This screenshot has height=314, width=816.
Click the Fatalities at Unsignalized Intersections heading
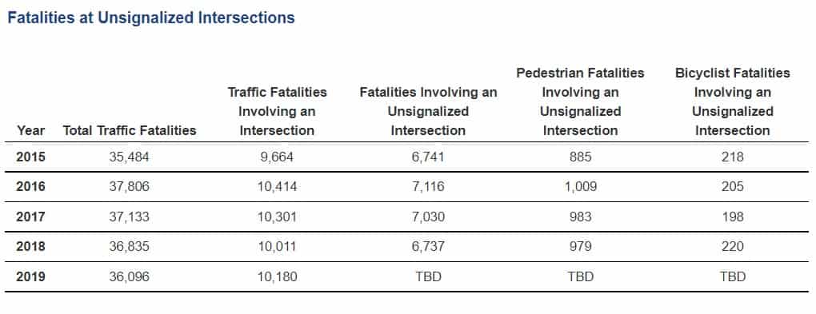(x=151, y=18)
